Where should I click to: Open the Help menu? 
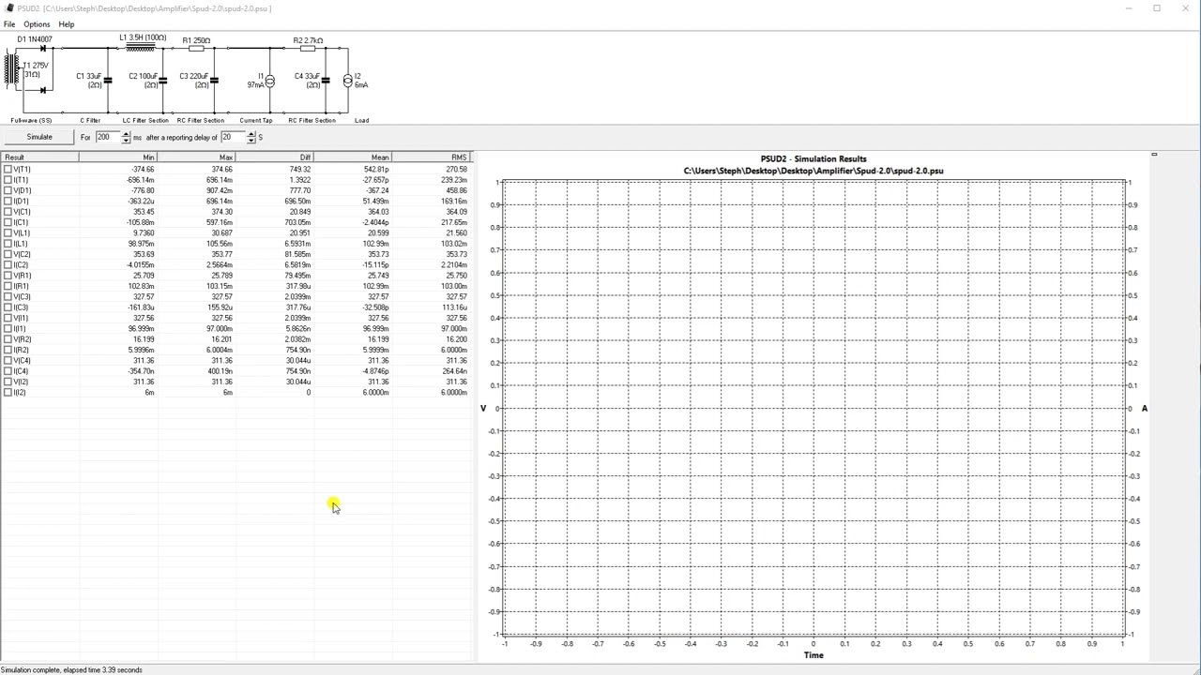click(x=67, y=24)
